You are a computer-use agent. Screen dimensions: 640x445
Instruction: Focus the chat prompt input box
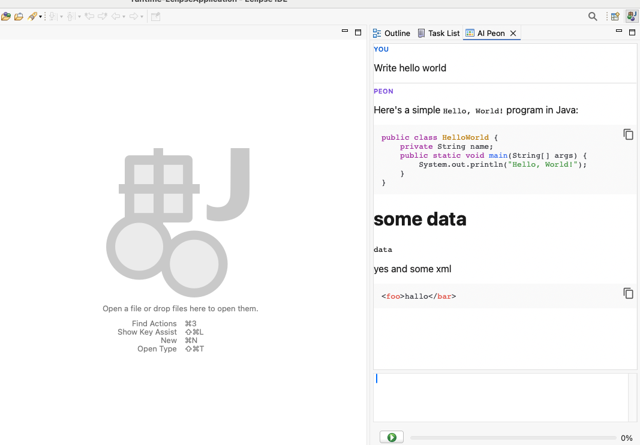click(x=500, y=397)
